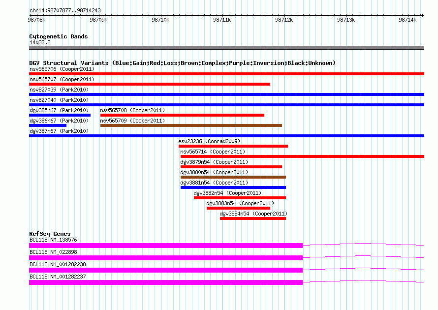Select the esv23236 (Conrad2009) red bar
Image resolution: width=438 pixels, height=310 pixels.
click(x=233, y=146)
